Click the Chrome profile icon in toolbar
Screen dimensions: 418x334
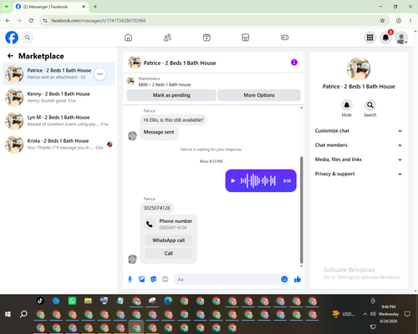399,21
